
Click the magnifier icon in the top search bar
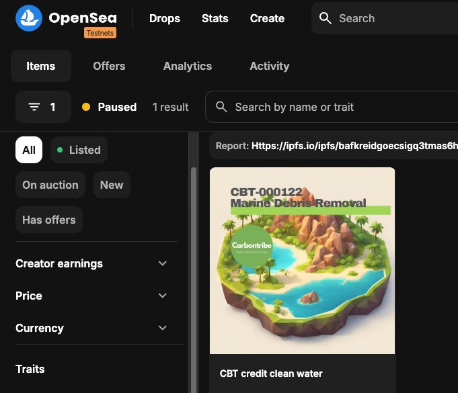[x=325, y=18]
